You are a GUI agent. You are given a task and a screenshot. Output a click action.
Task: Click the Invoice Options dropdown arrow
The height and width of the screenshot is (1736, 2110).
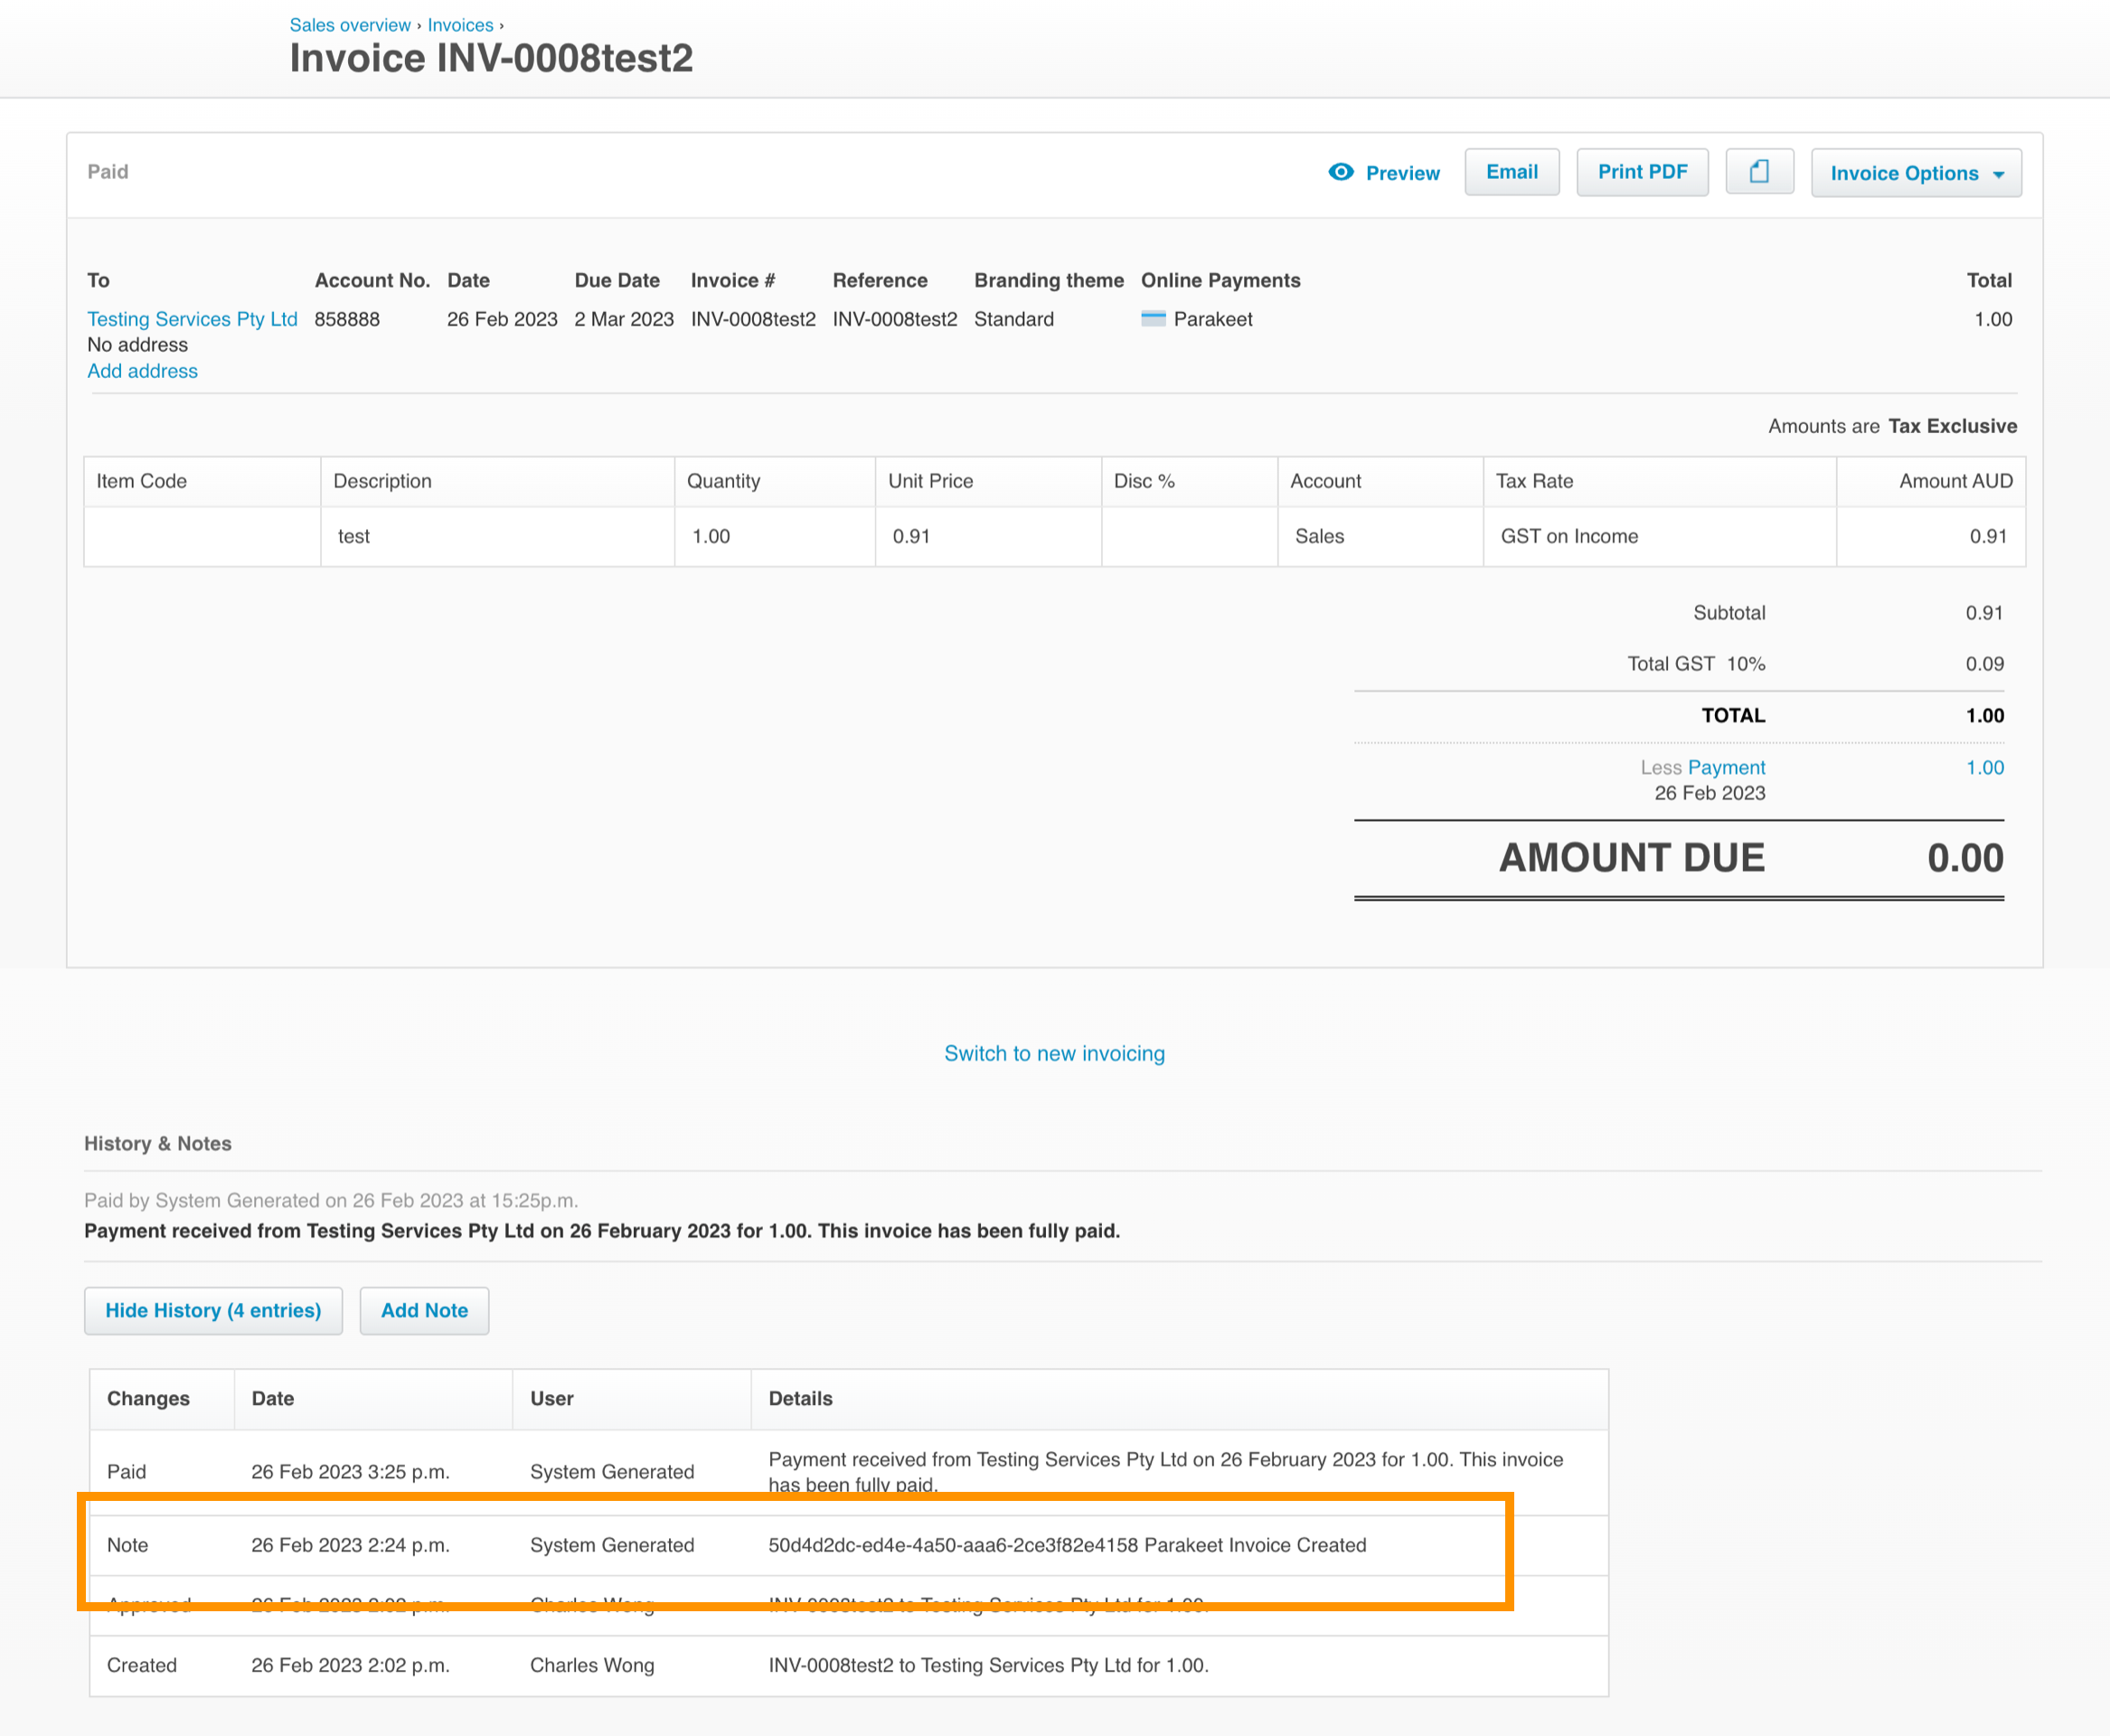tap(1998, 174)
